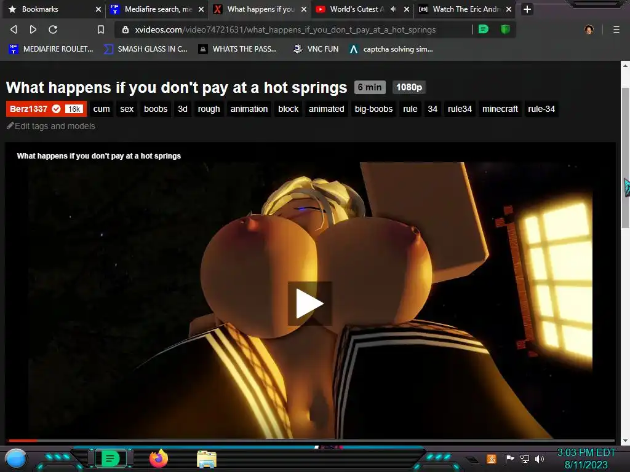The image size is (630, 472).
Task: Open a new tab with the plus button
Action: point(527,9)
